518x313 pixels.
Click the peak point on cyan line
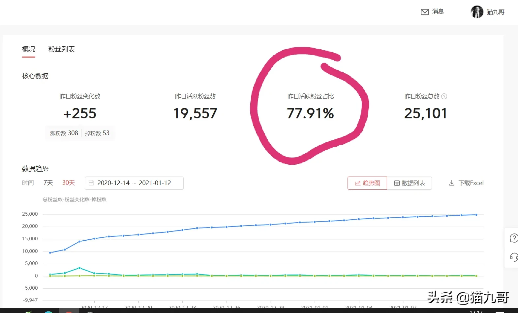79,268
